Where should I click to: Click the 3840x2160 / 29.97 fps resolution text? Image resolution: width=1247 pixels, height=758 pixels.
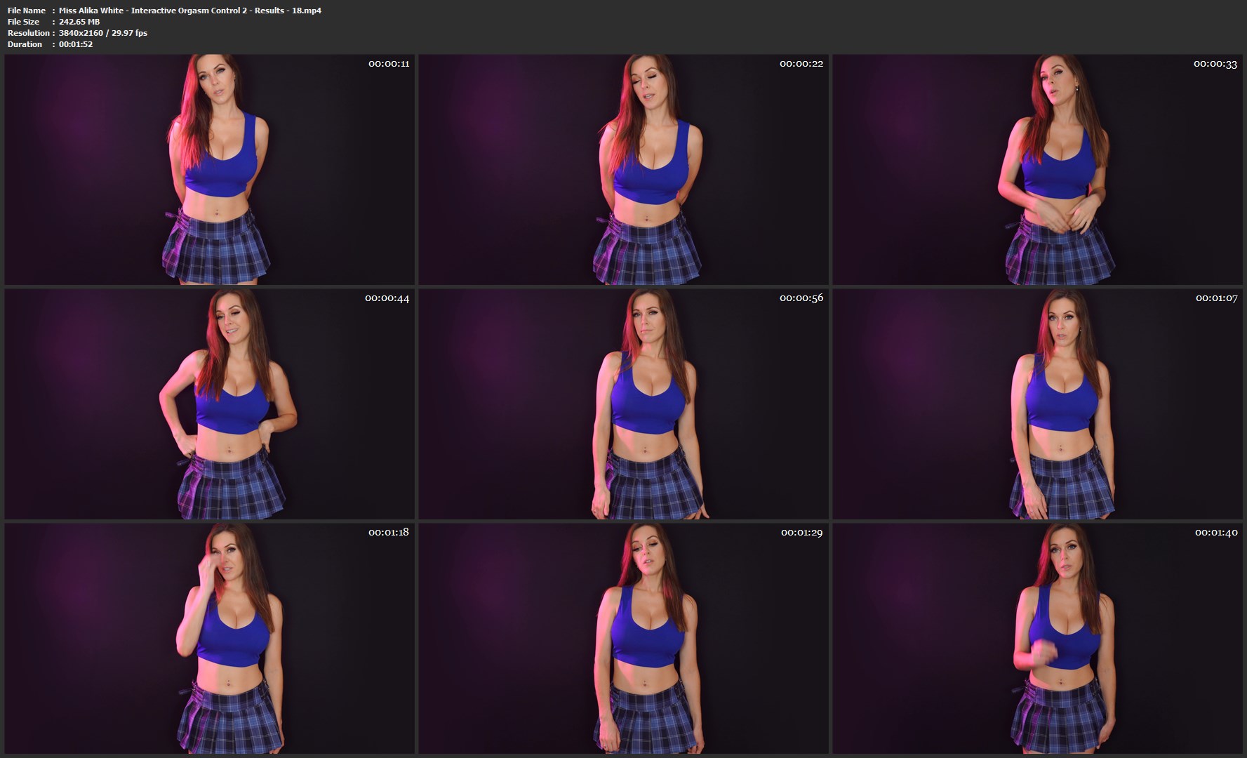point(103,33)
